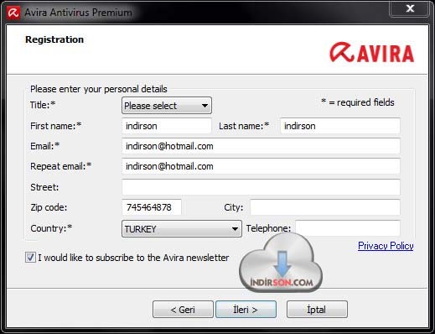
Task: Click the Email input field
Action: 261,146
